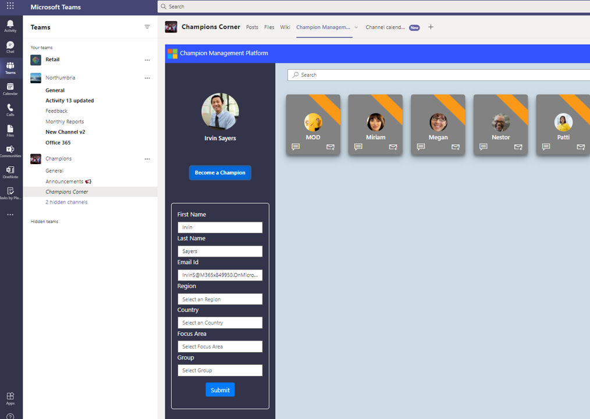Open the Region dropdown

point(220,299)
